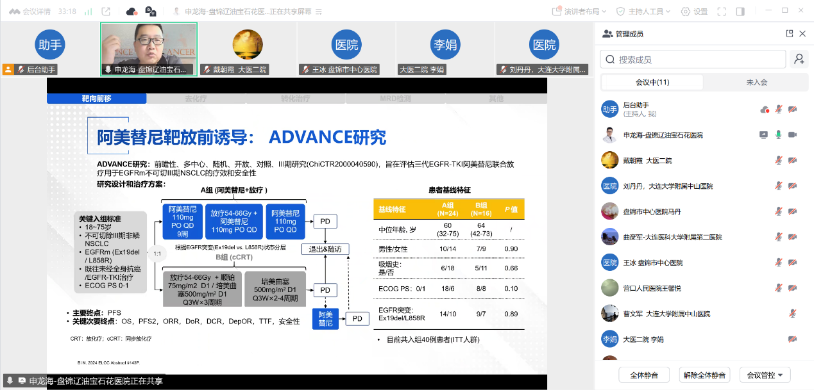Screen dimensions: 814x390
Task: Open the 设置 settings gear
Action: (694, 11)
